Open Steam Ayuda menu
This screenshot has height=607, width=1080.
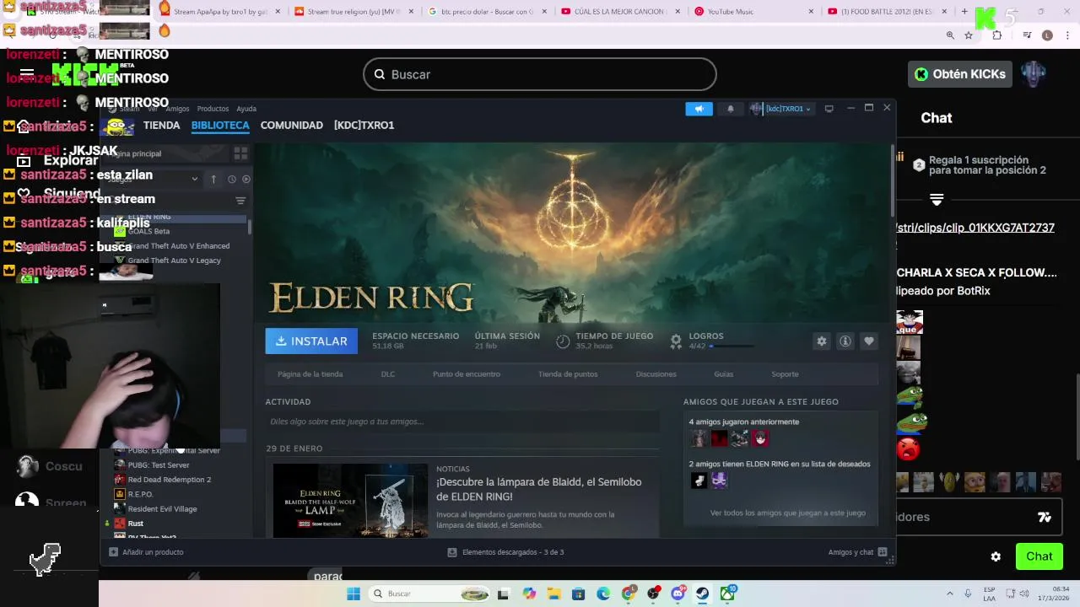246,109
